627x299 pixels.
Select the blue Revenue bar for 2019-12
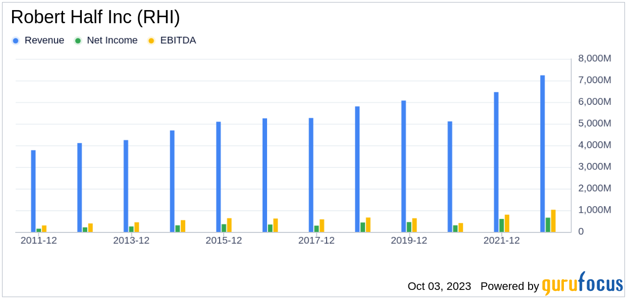(404, 166)
